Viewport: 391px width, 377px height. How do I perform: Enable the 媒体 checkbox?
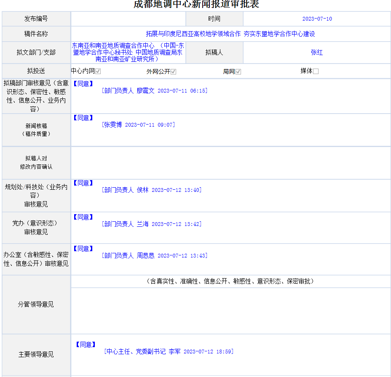tap(316, 72)
